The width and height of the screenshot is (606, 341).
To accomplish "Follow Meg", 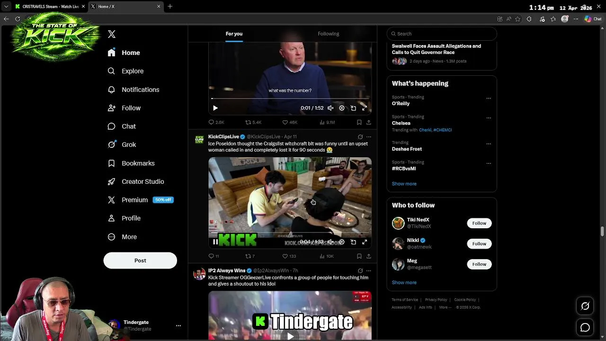I will click(x=479, y=264).
